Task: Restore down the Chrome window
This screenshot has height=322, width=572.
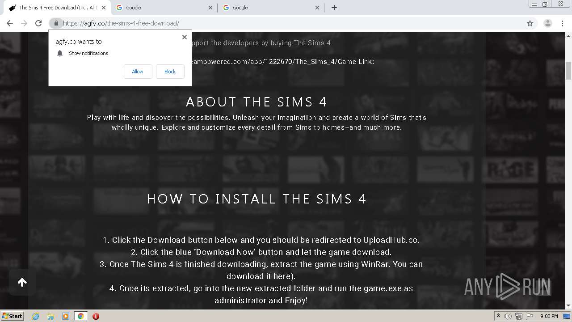Action: pos(545,4)
